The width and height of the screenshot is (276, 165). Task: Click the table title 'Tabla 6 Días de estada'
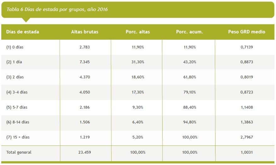point(57,9)
